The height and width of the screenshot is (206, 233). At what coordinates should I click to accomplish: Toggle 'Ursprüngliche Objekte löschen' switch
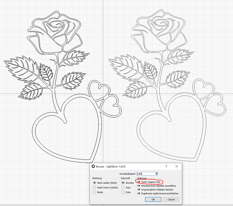[139, 190]
